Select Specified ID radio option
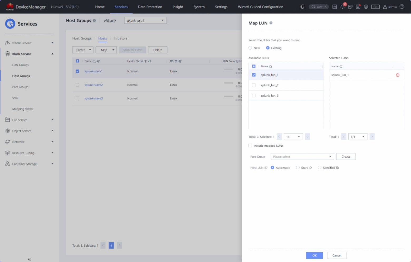The width and height of the screenshot is (411, 262). click(320, 167)
